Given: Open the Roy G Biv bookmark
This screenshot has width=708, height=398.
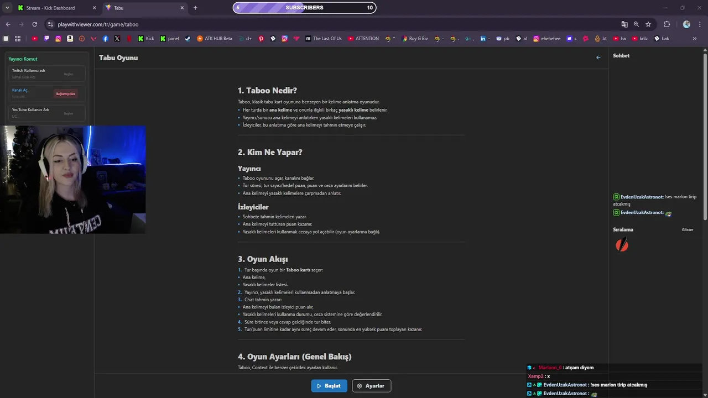Looking at the screenshot, I should click(414, 39).
